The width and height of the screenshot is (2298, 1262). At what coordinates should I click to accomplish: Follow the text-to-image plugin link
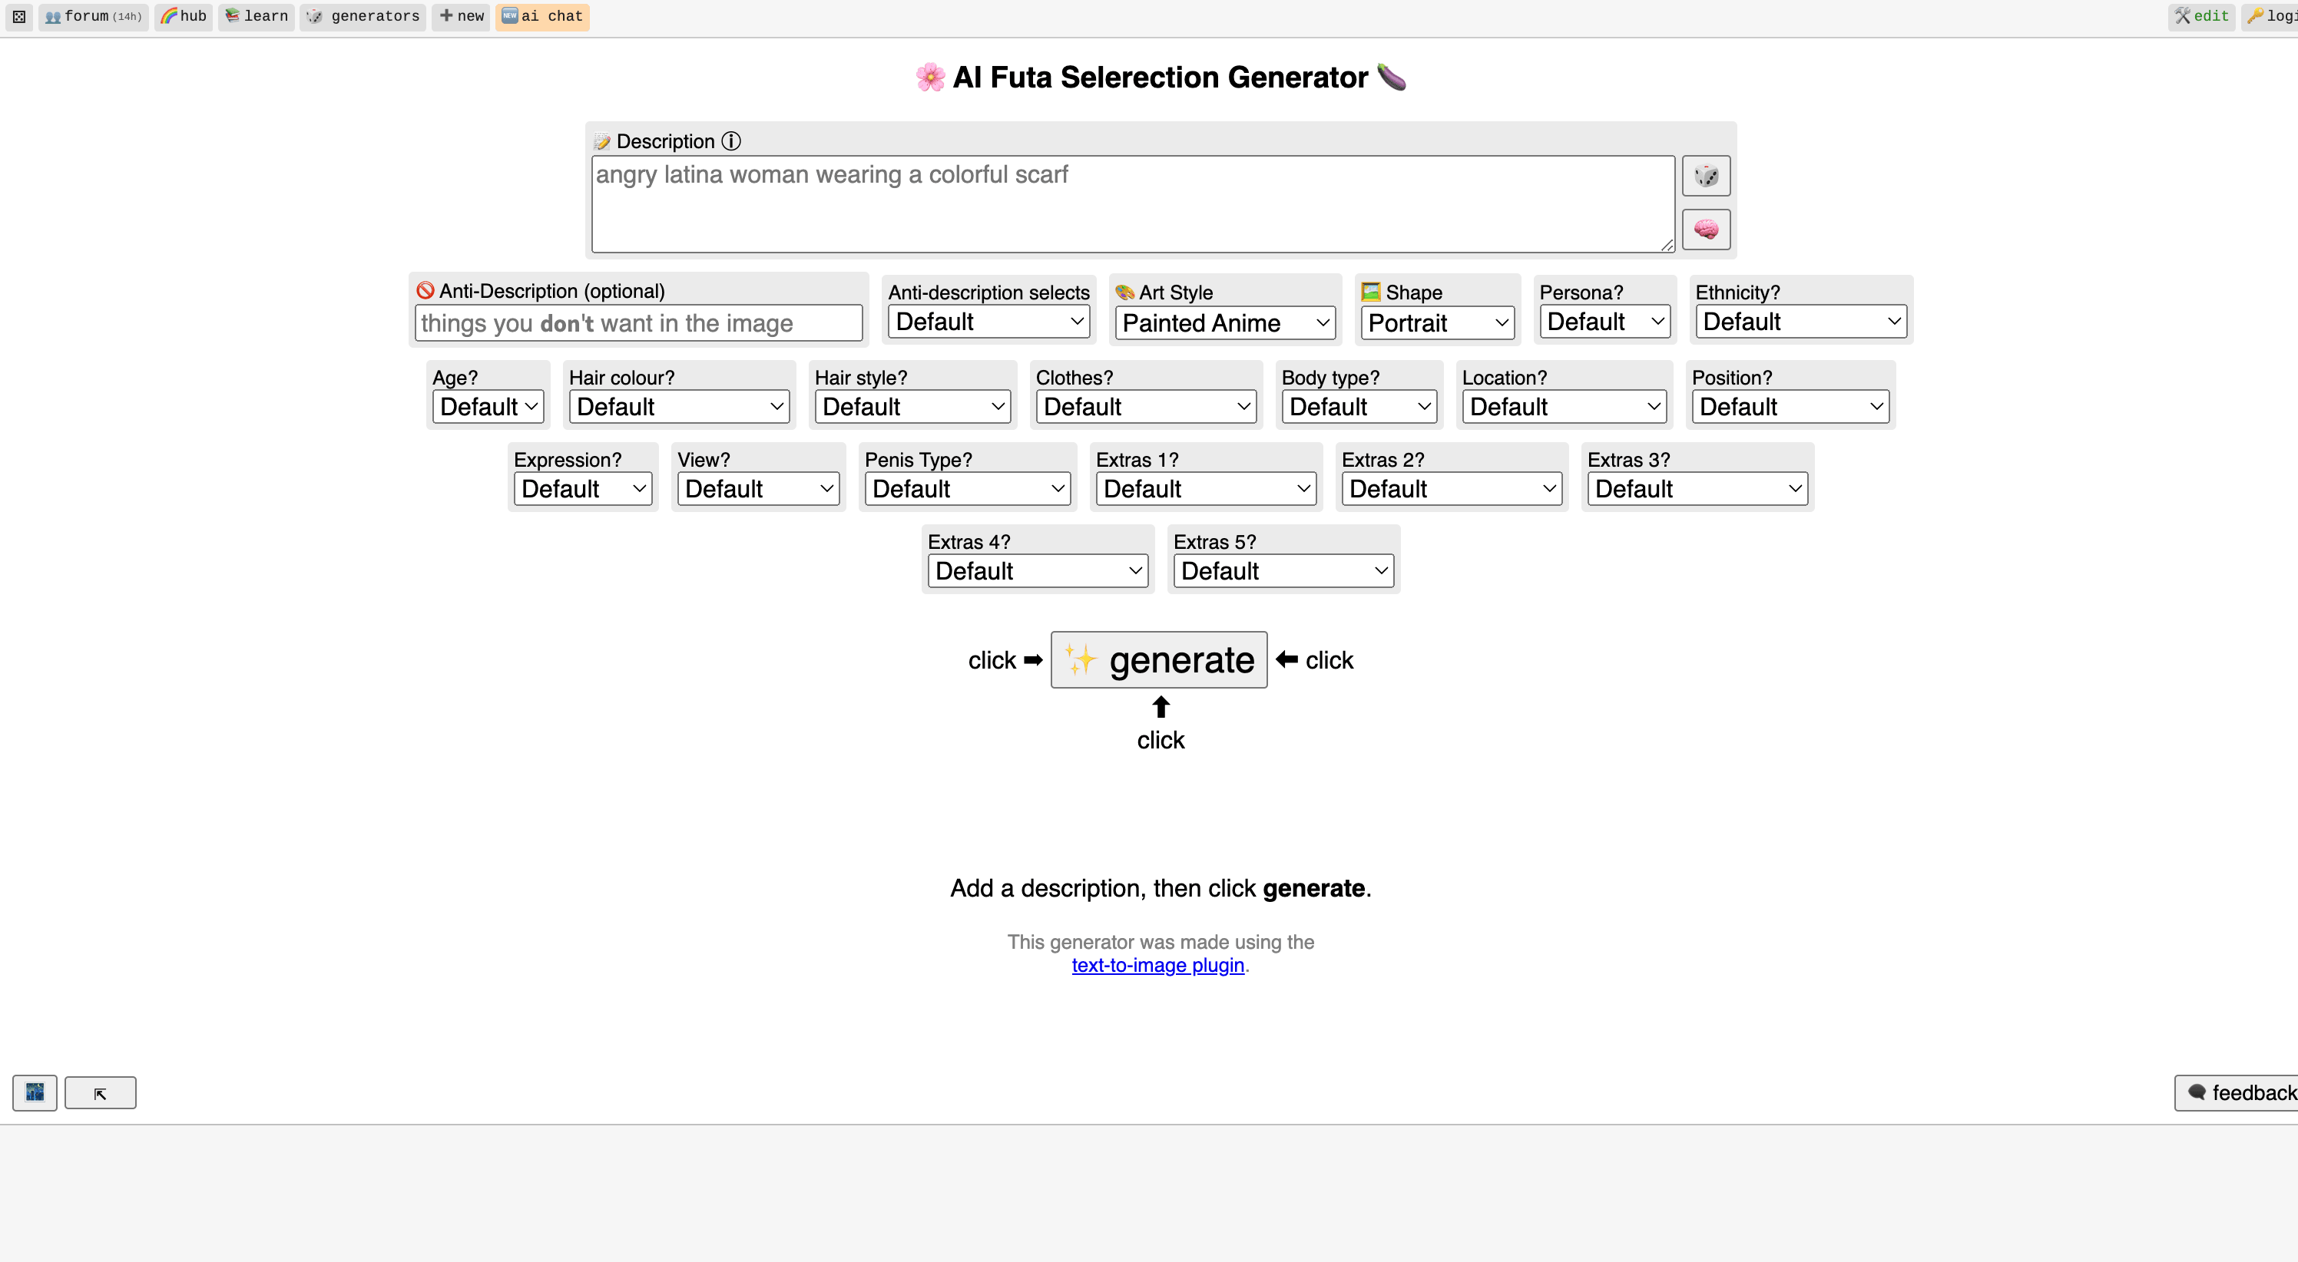pos(1157,965)
